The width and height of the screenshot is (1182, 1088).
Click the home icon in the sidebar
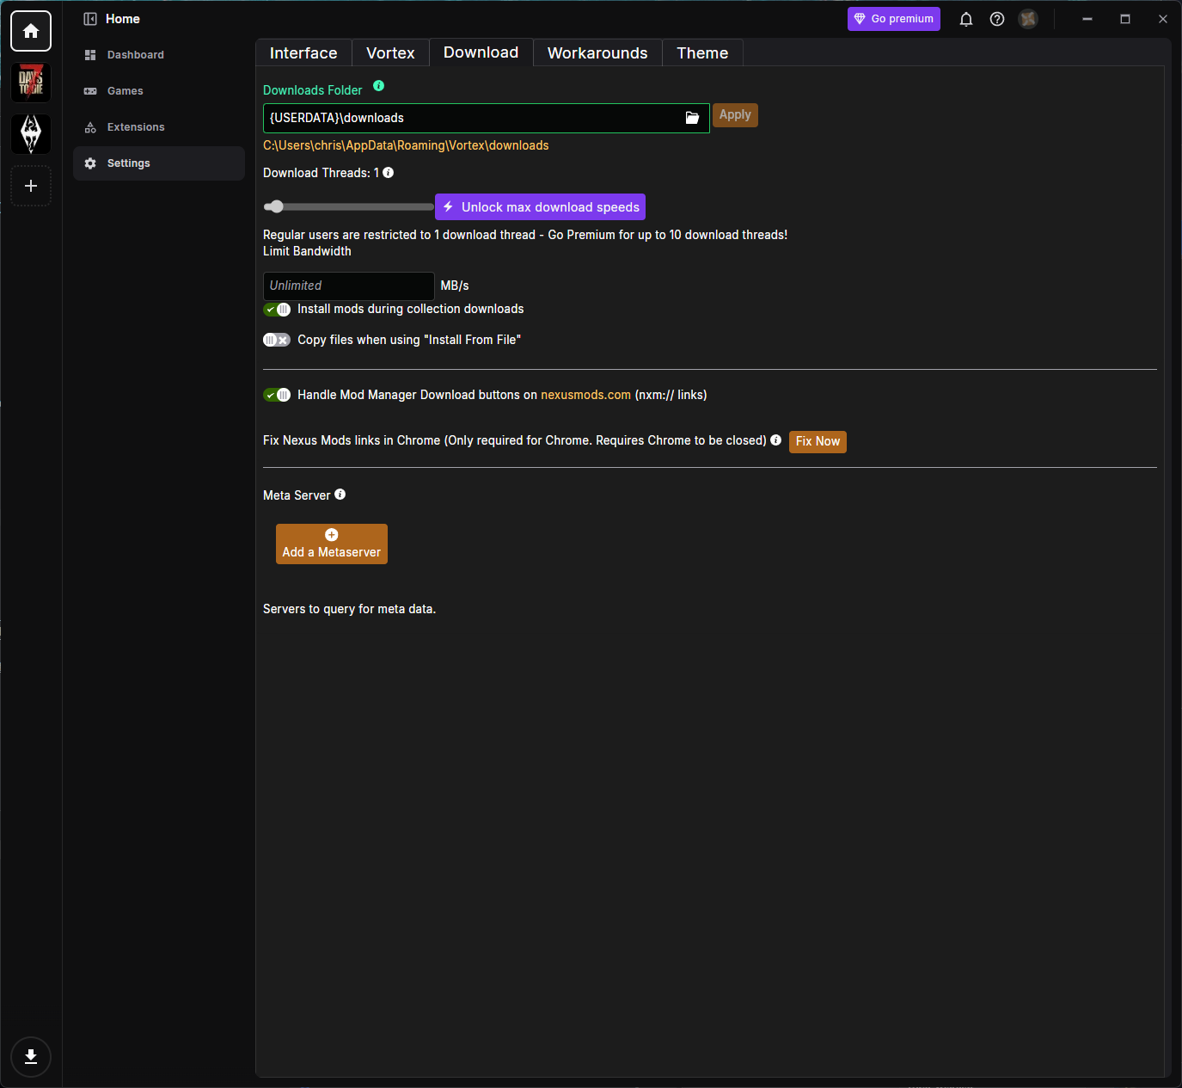pos(31,31)
